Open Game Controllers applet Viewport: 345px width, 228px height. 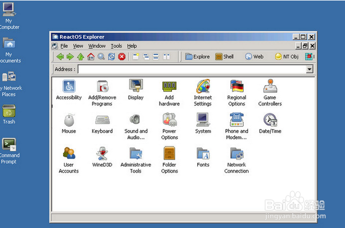(x=270, y=93)
